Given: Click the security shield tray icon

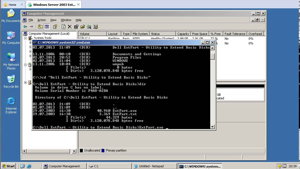Looking at the screenshot, I should point(280,166).
